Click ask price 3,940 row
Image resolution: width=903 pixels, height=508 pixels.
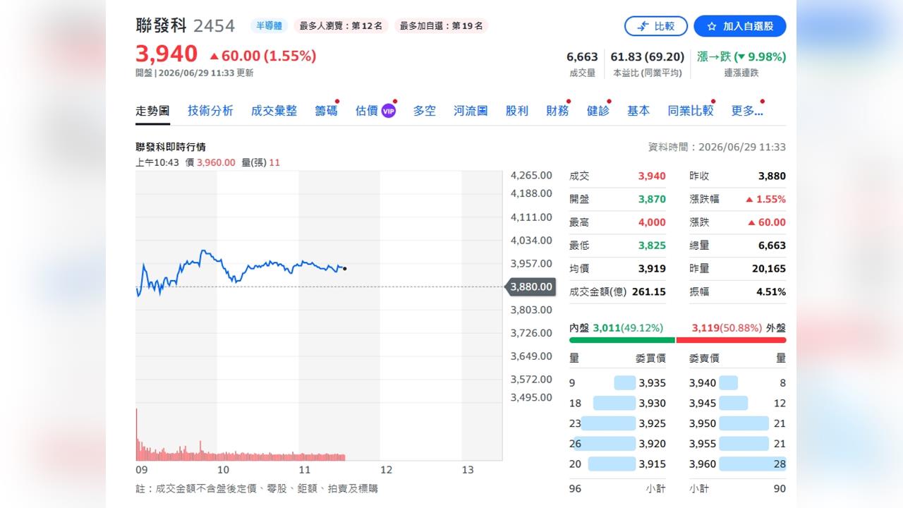[738, 383]
